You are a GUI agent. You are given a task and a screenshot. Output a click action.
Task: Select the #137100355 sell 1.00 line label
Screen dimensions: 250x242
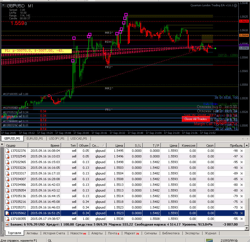click(16, 94)
